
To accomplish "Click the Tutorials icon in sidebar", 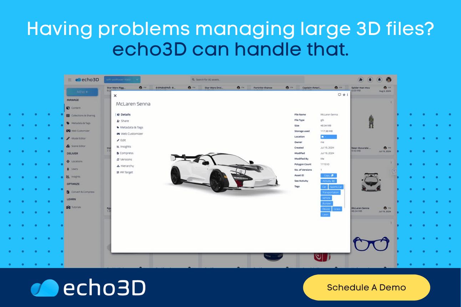I will click(68, 207).
